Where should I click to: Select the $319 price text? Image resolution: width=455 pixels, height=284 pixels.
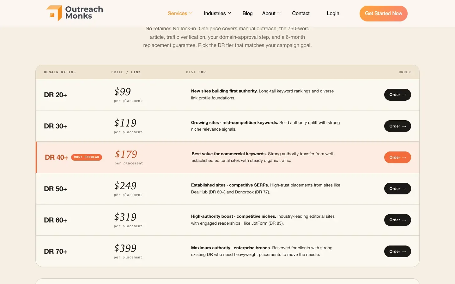point(125,217)
